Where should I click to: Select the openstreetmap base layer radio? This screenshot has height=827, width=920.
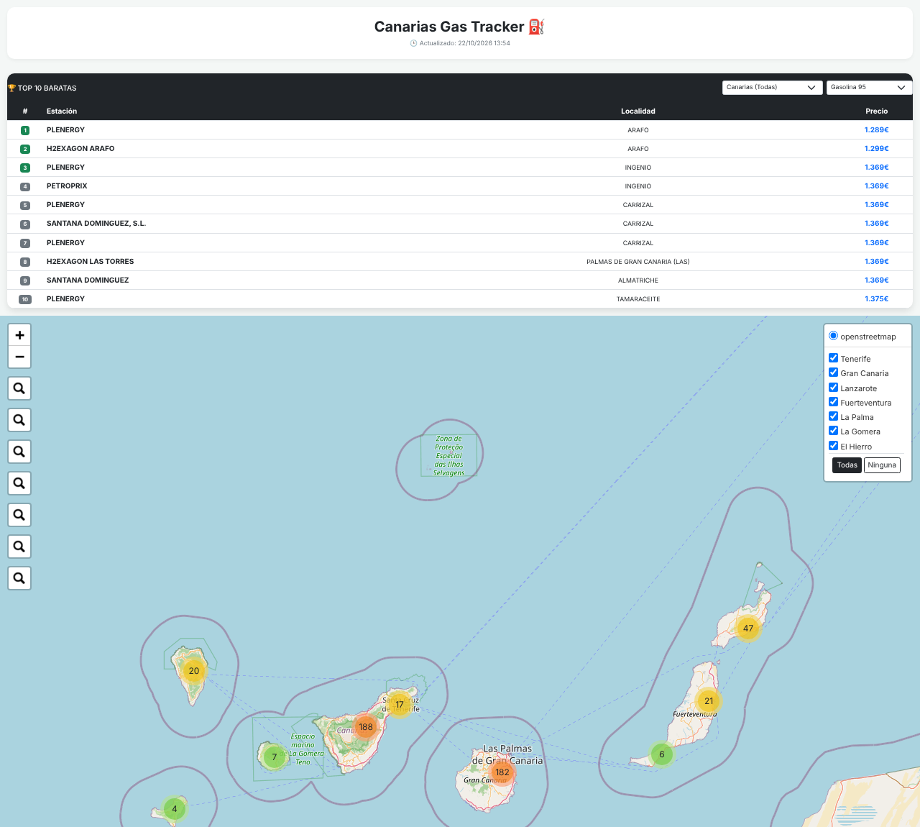[x=834, y=336]
